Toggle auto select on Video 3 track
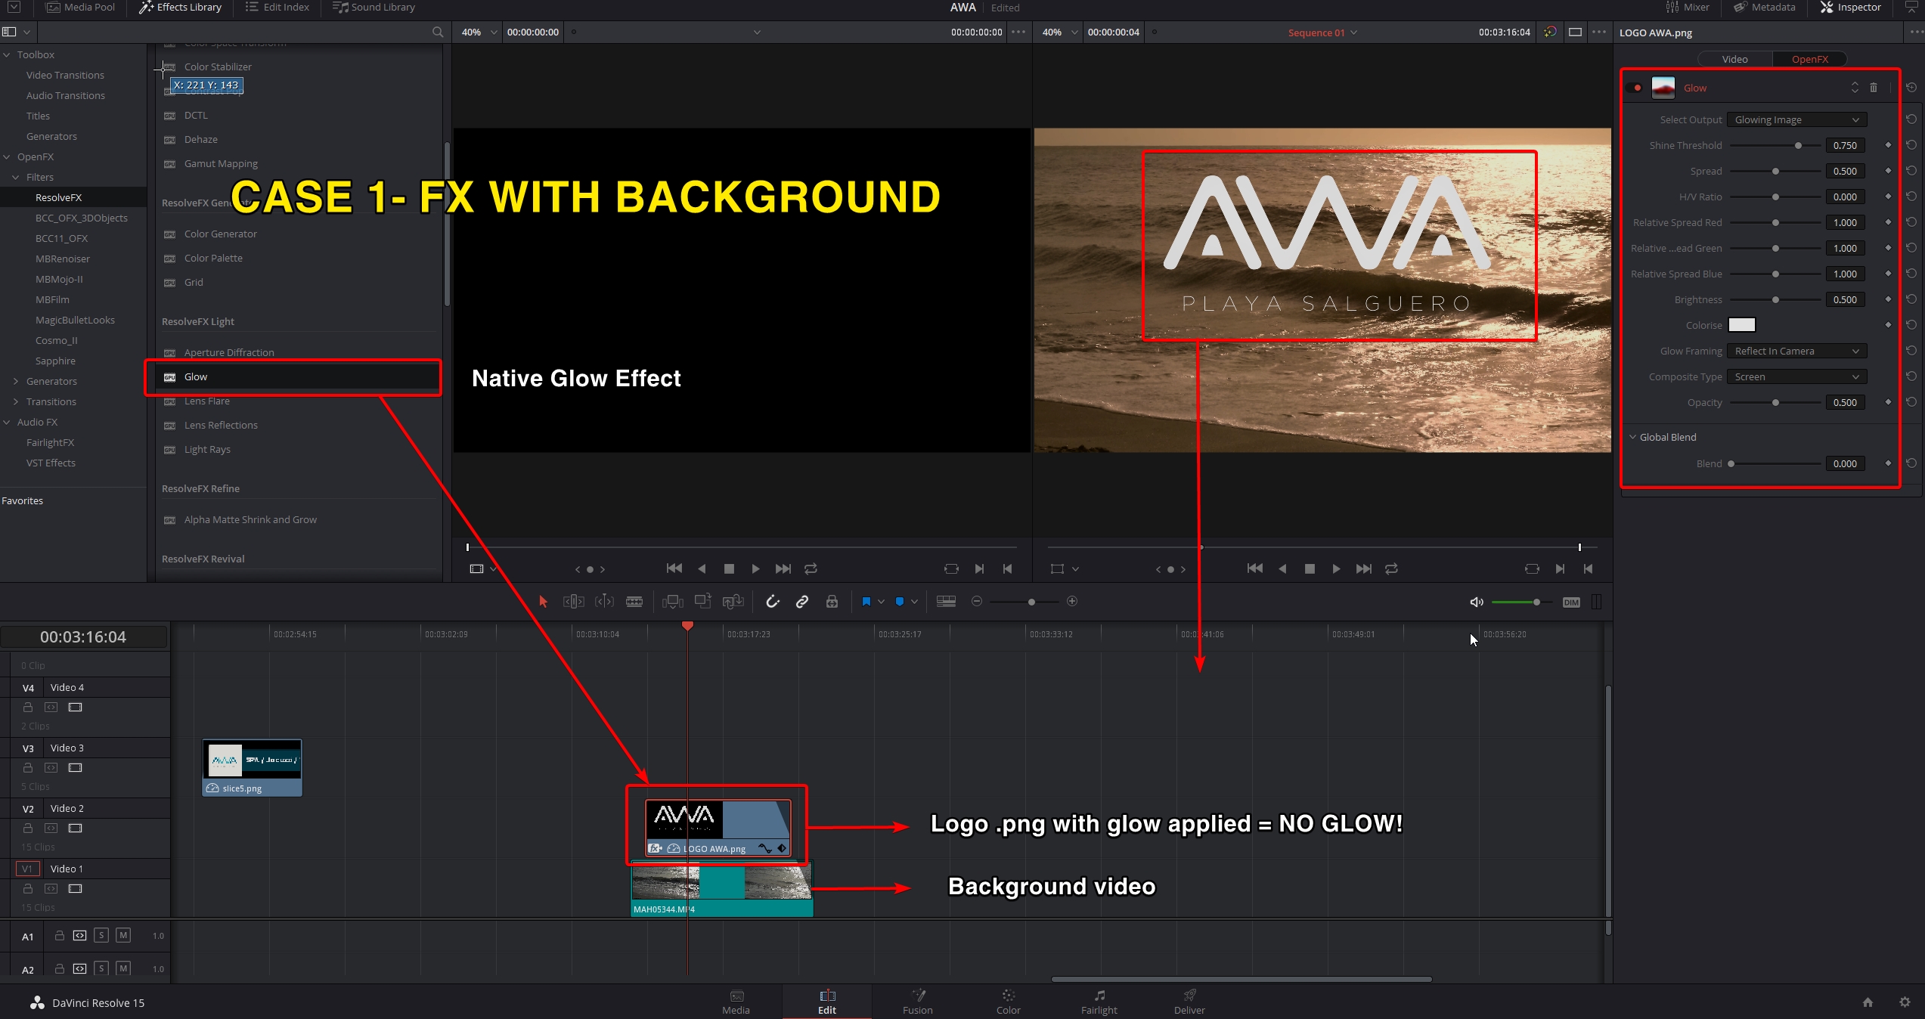 [x=51, y=768]
